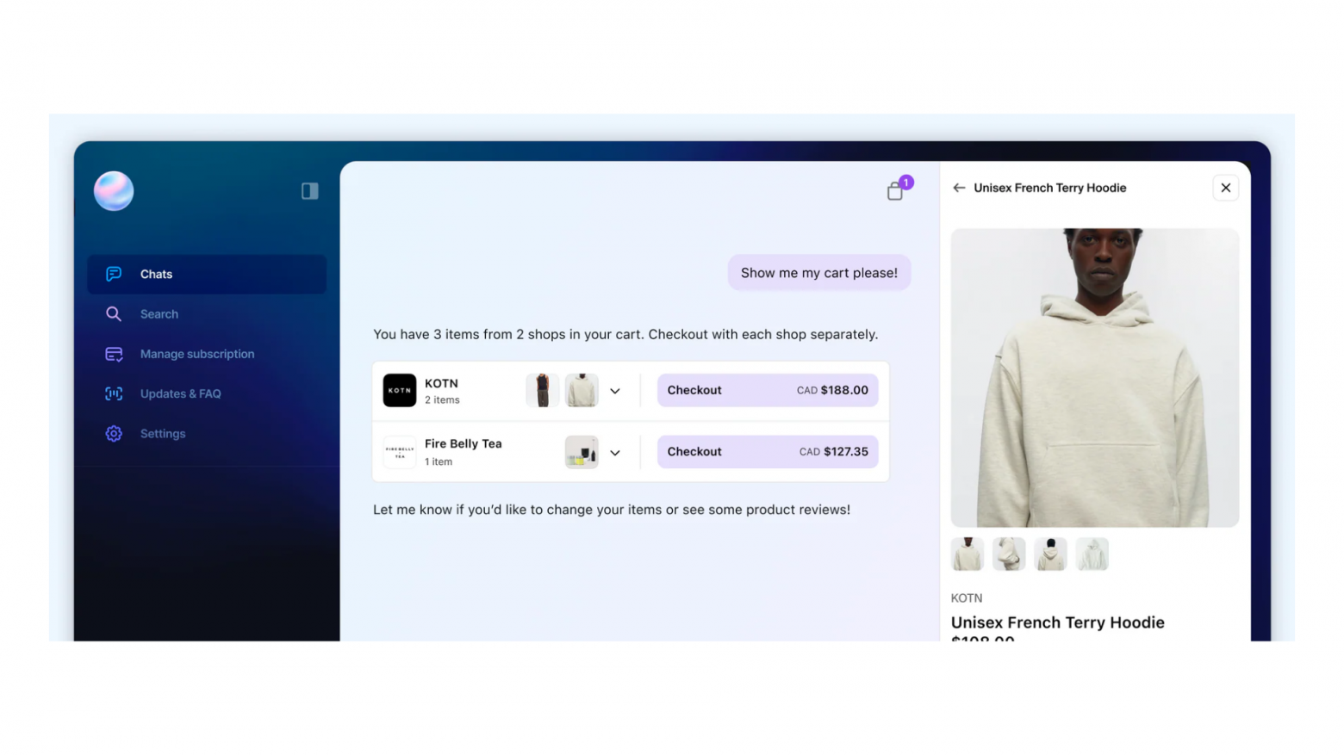Expand the Fire Belly Tea cart items
This screenshot has width=1344, height=755.
615,452
